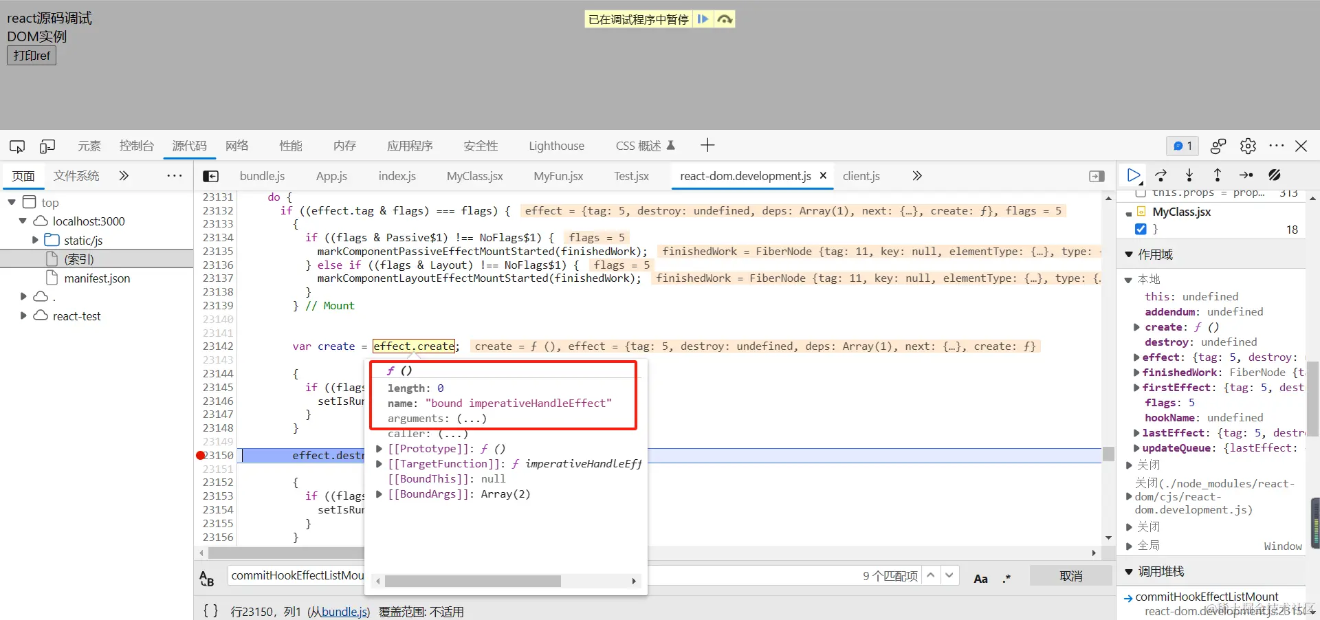Click the 打印ref button
Screen dimensions: 1320x620
coord(32,56)
